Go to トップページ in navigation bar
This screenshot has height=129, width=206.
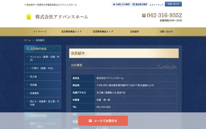click(x=40, y=32)
